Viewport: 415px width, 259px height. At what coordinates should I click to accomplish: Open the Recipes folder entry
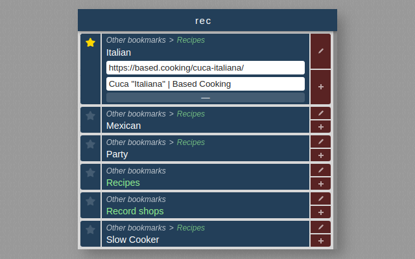click(123, 183)
